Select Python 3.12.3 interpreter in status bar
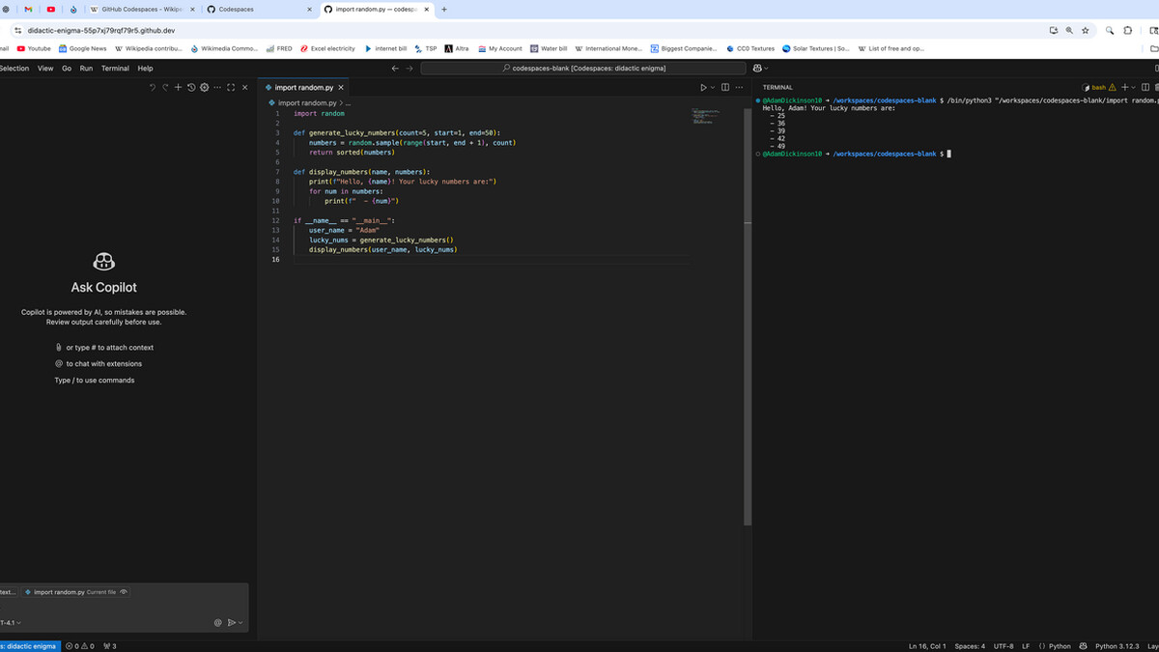Viewport: 1159px width, 652px height. [x=1117, y=646]
